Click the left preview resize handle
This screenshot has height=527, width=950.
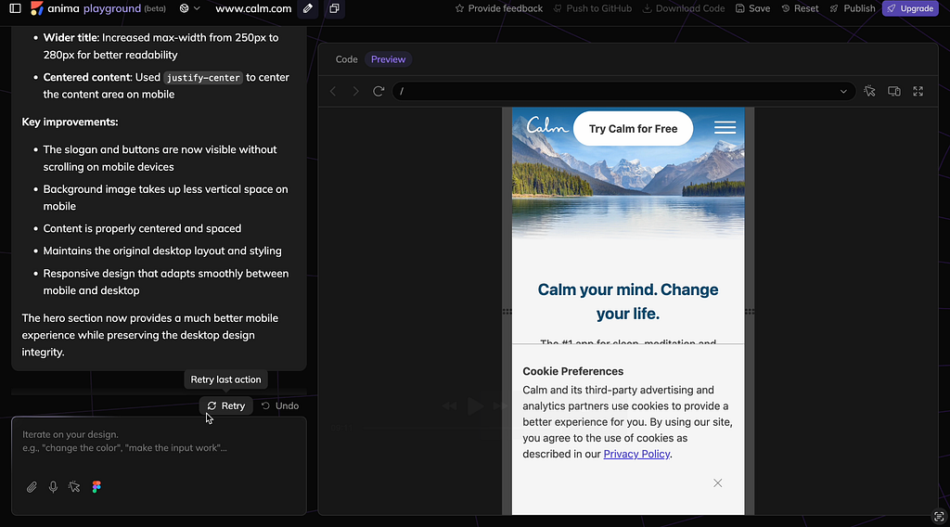click(x=507, y=312)
